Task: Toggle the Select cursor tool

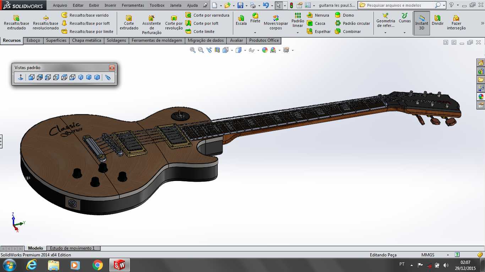Action: coord(279,5)
